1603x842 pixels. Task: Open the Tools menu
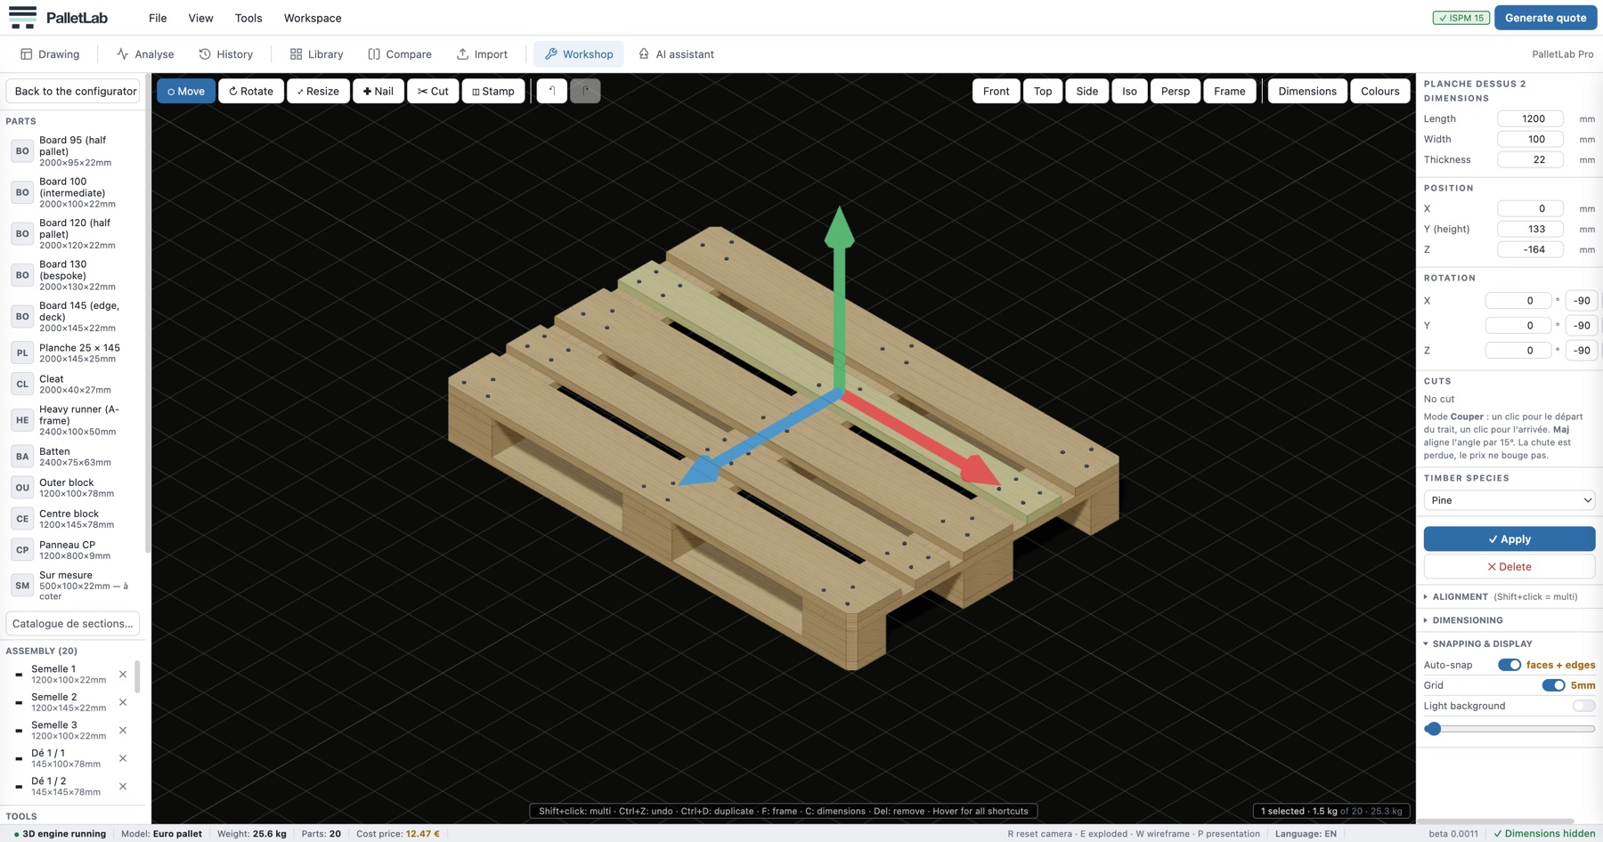click(x=248, y=18)
